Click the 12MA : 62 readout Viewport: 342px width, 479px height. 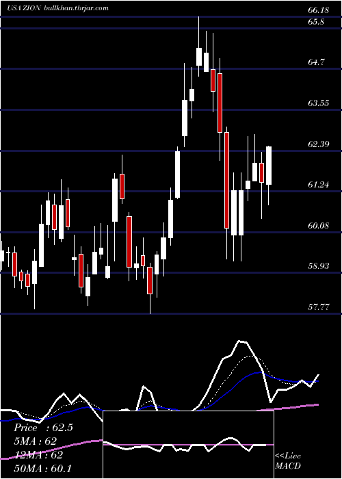[x=38, y=454]
